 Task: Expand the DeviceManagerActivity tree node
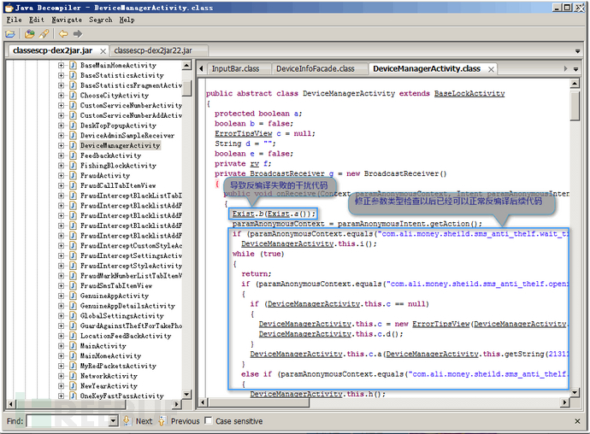tap(62, 145)
